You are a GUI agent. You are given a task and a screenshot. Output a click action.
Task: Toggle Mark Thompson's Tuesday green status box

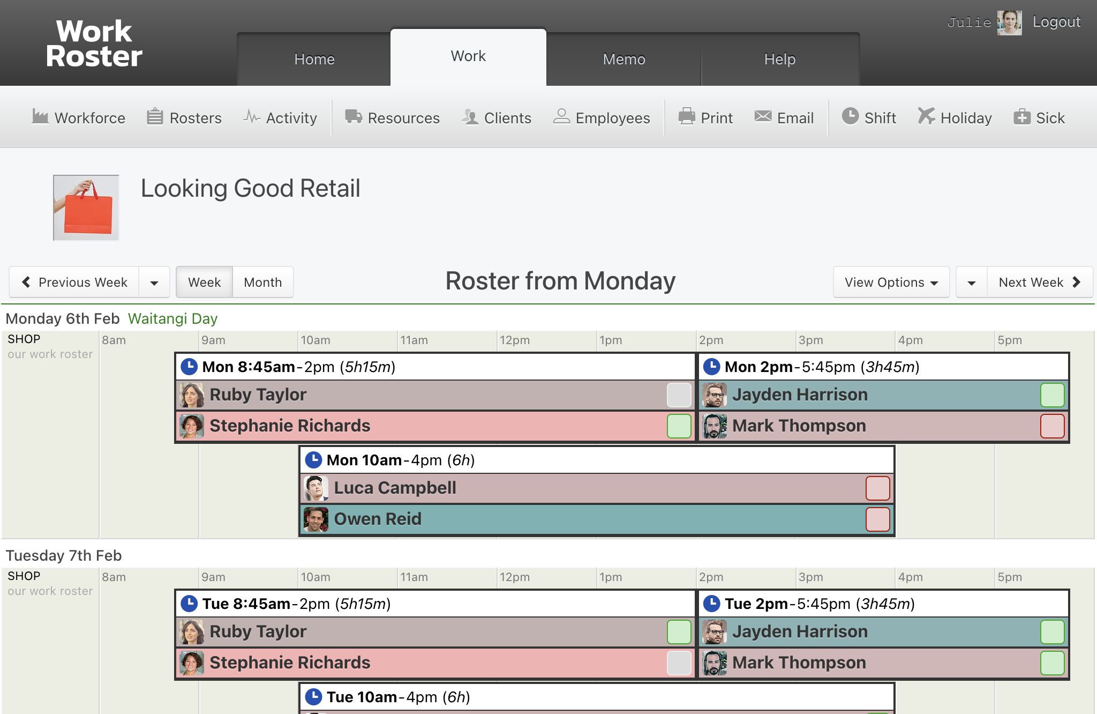click(1053, 663)
